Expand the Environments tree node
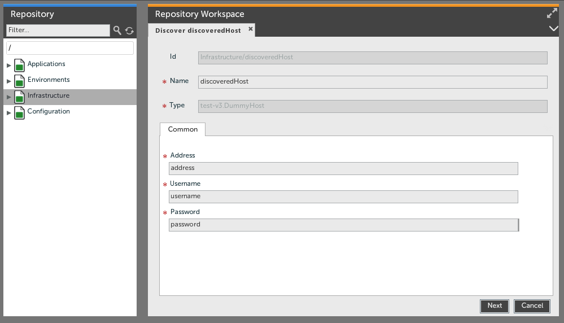This screenshot has height=323, width=564. (8, 81)
